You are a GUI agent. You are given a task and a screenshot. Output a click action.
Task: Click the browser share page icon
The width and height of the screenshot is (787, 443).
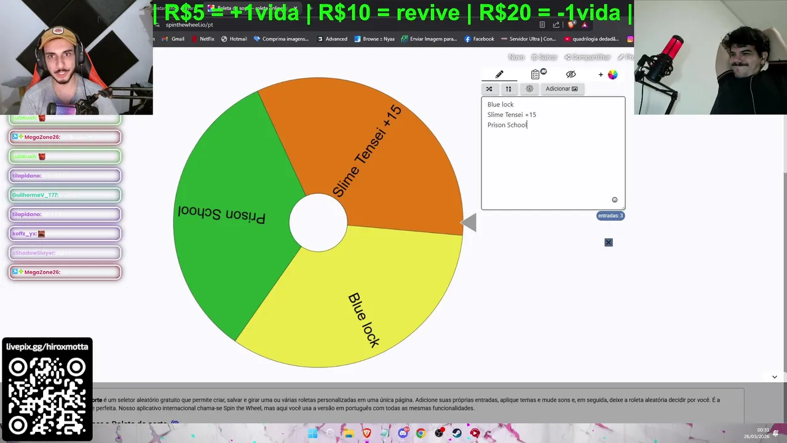pos(556,25)
